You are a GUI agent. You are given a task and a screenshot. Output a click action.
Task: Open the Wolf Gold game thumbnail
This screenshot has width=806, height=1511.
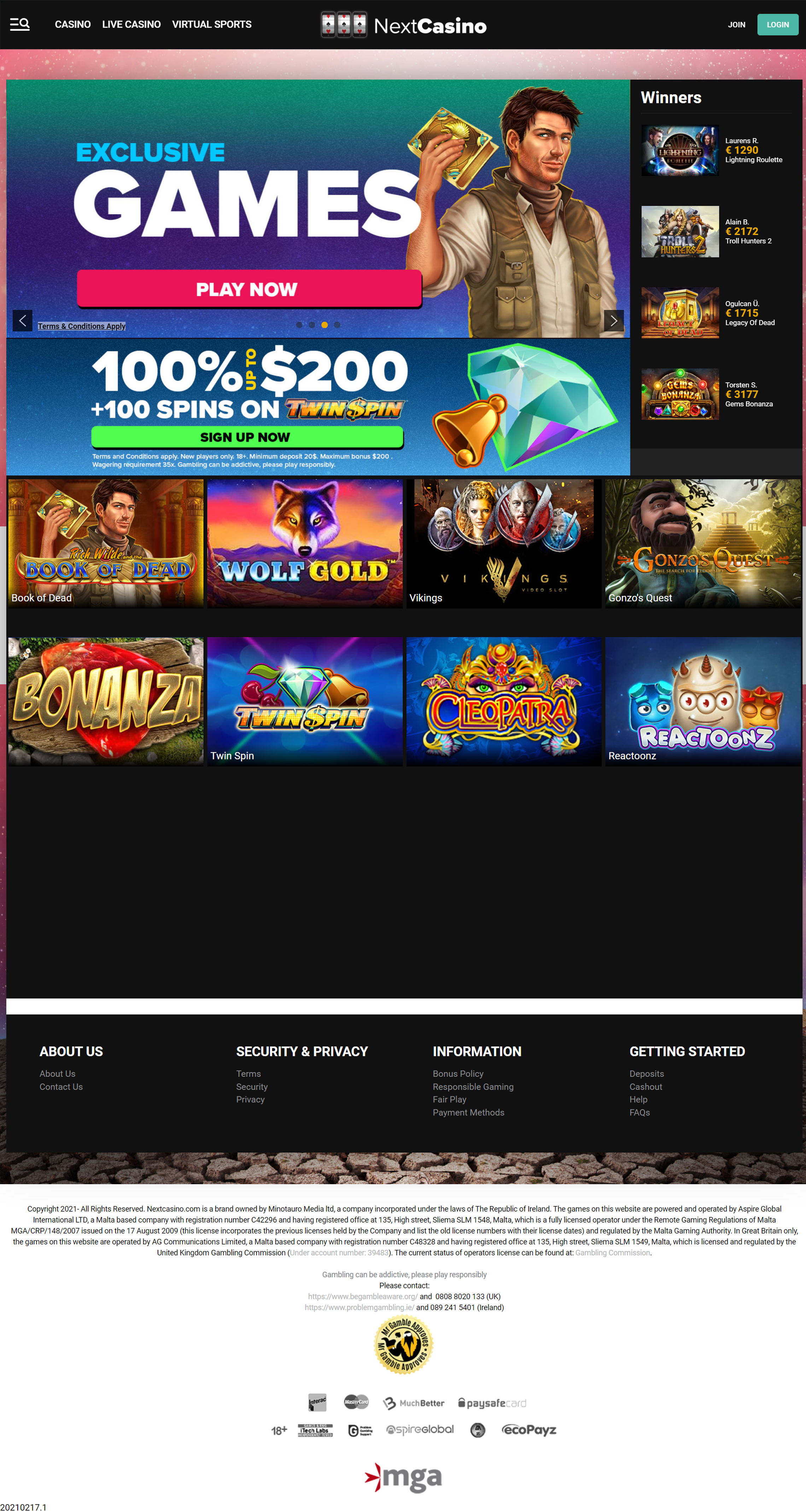click(x=304, y=543)
